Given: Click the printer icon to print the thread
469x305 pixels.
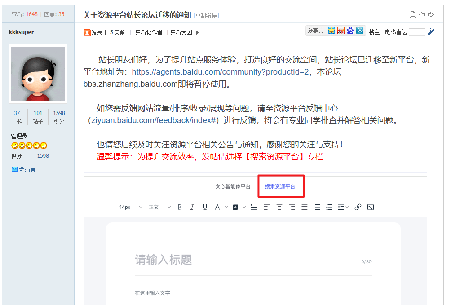Looking at the screenshot, I should pos(413,15).
